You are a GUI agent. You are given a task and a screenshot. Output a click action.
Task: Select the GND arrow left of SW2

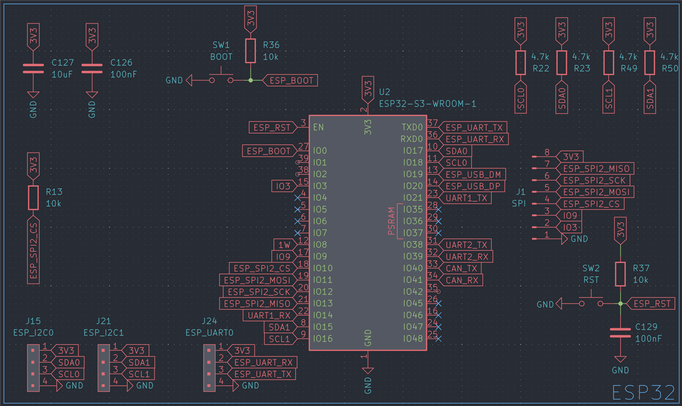(x=559, y=304)
